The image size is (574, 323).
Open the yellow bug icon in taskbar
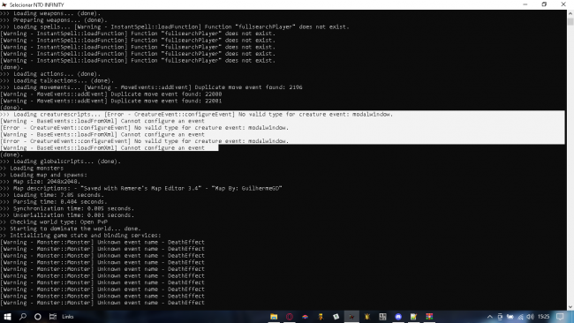click(x=367, y=317)
